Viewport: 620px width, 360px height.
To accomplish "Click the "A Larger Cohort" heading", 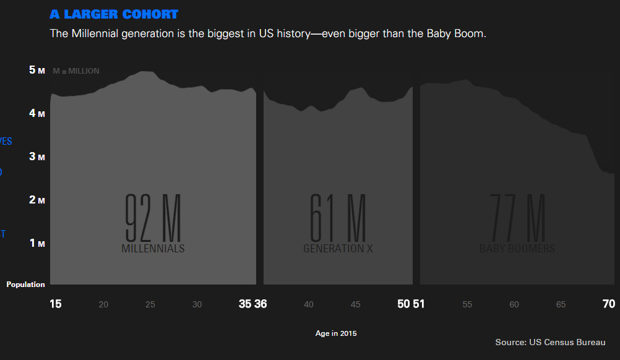I will click(114, 14).
